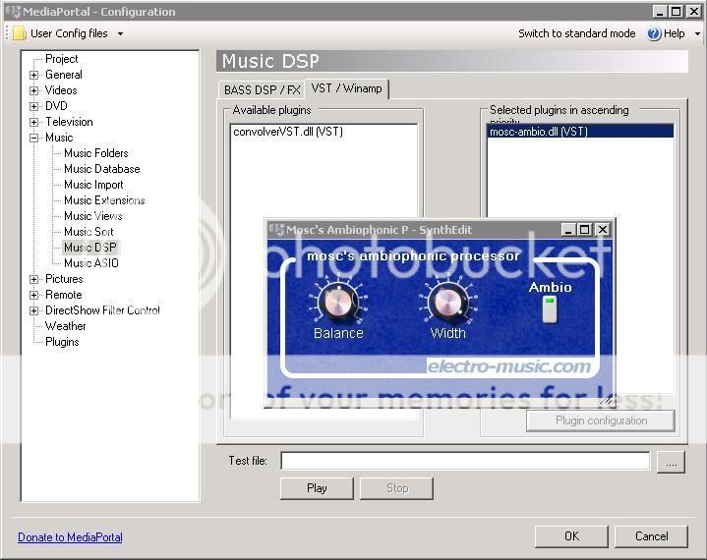Image resolution: width=707 pixels, height=560 pixels.
Task: Click the toolbar grip handle beside User Config
Action: pos(7,33)
